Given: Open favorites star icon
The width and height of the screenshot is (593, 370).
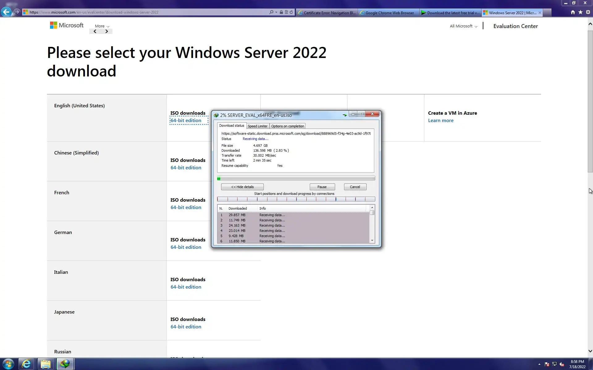Looking at the screenshot, I should 580,12.
